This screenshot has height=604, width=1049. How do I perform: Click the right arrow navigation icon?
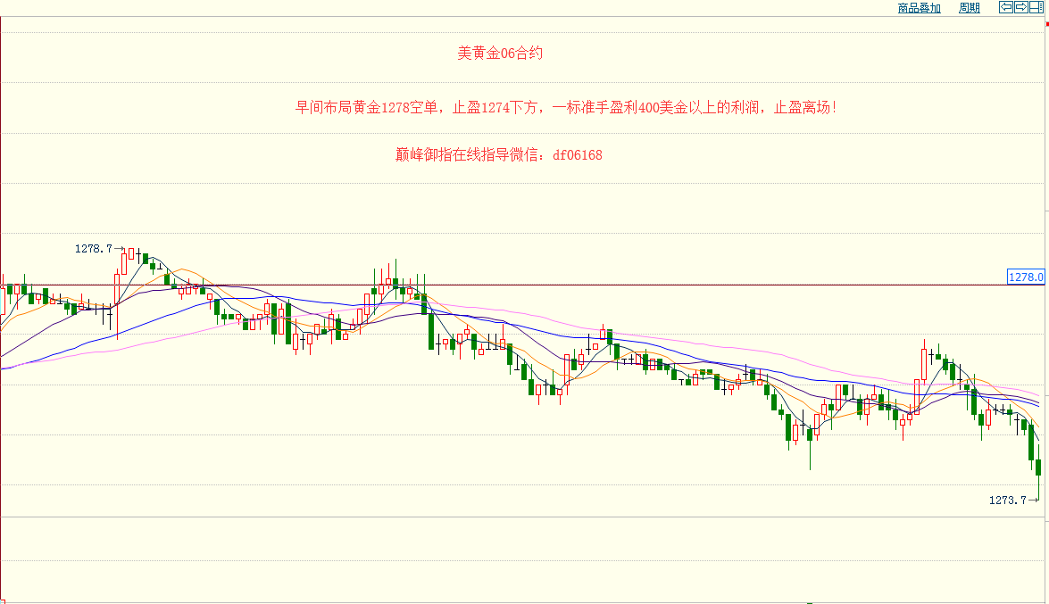click(x=1021, y=8)
